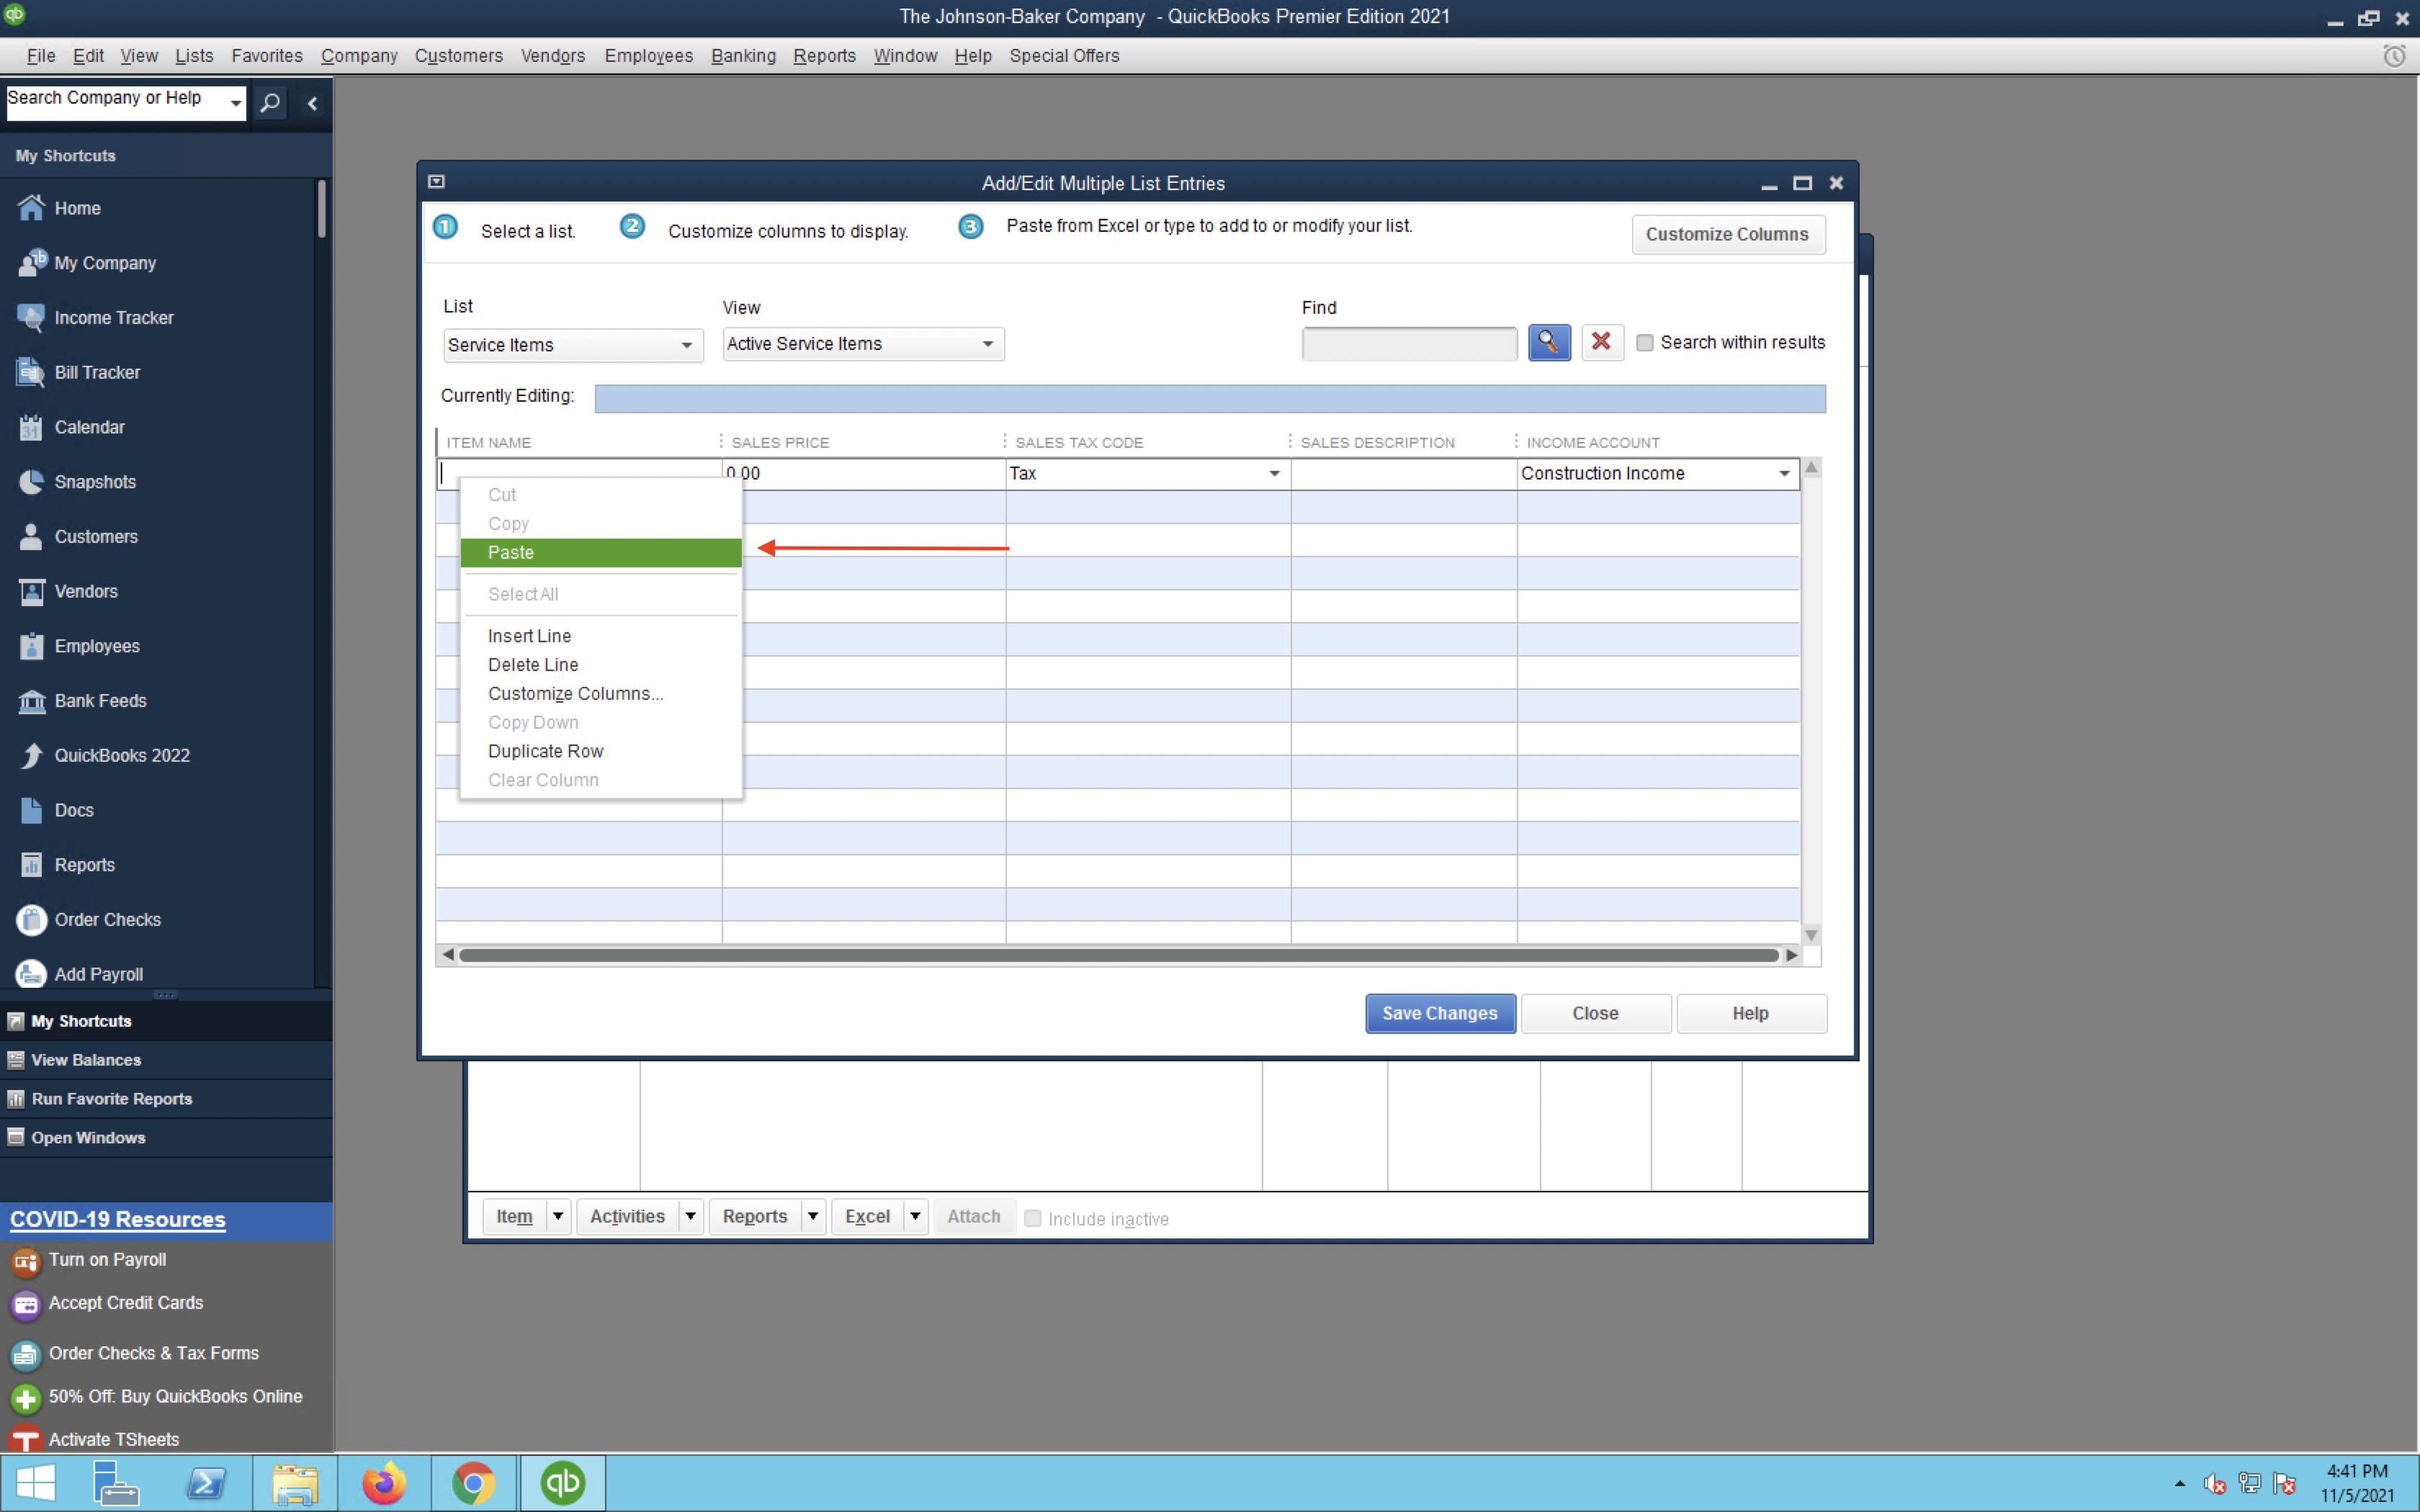Image resolution: width=2420 pixels, height=1512 pixels.
Task: Click Sales Price cell showing 0.00
Action: (x=864, y=473)
